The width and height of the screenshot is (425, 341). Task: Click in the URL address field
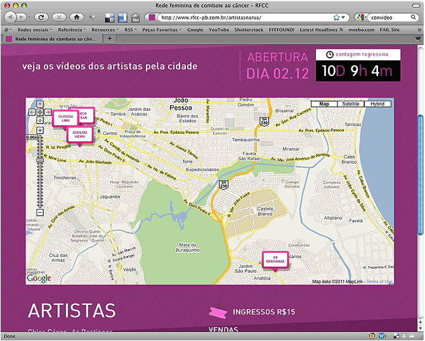(x=245, y=18)
